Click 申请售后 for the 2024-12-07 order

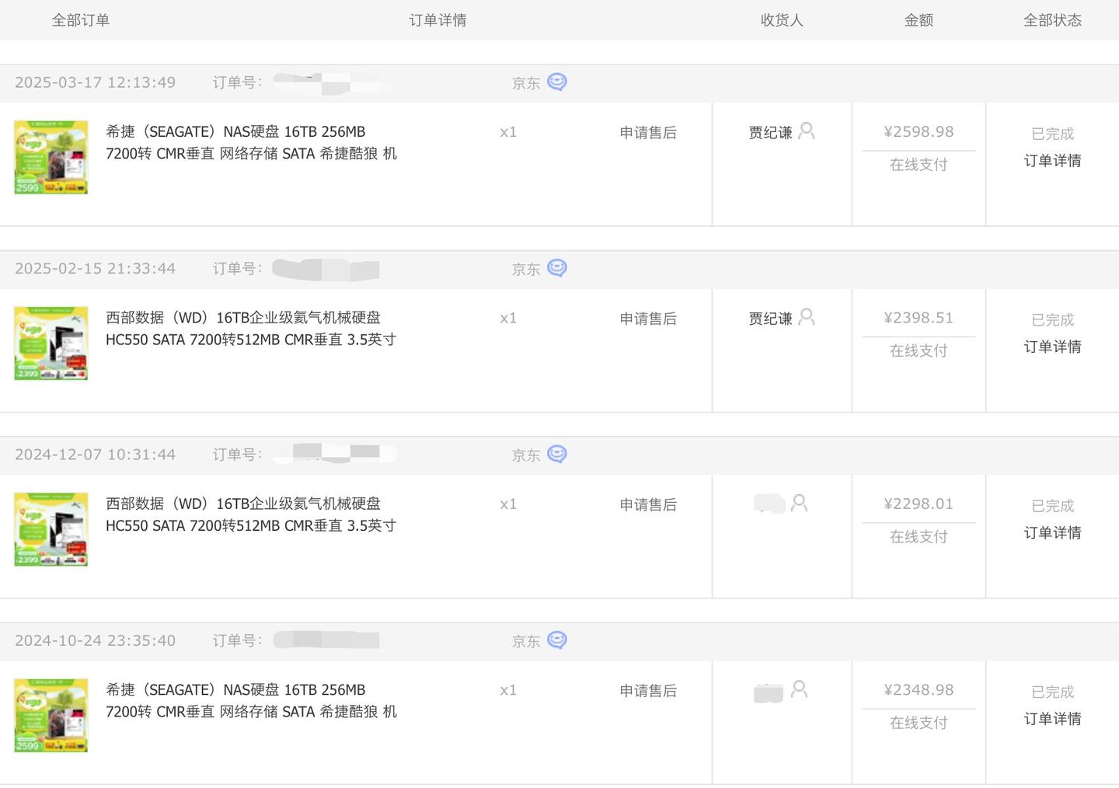[648, 505]
